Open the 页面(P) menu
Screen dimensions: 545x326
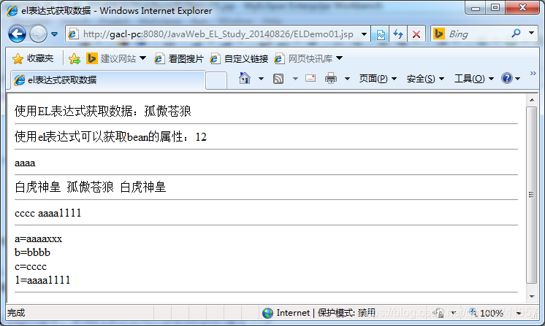pos(378,79)
